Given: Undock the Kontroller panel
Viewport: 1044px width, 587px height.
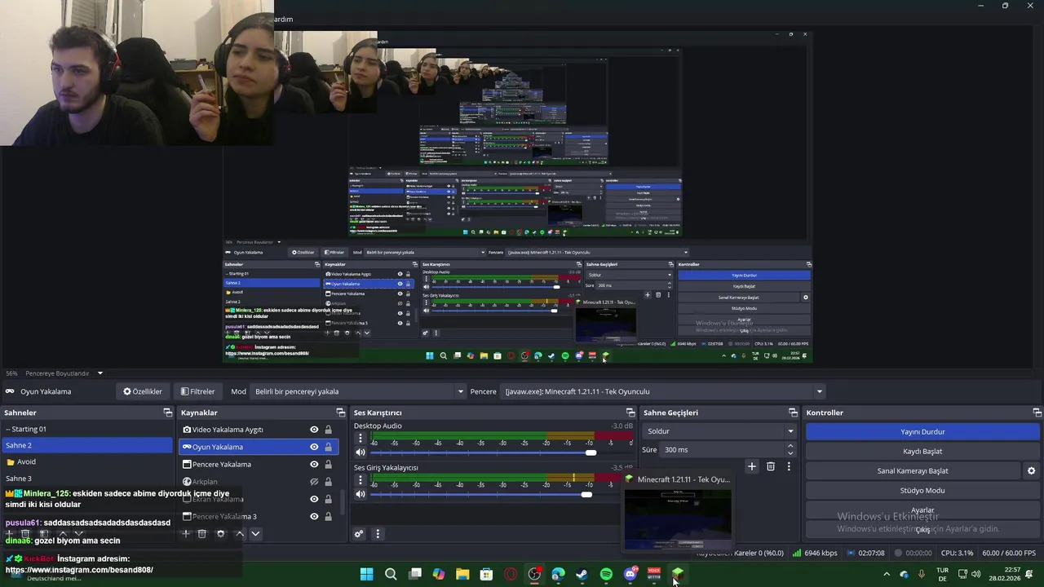Looking at the screenshot, I should coord(1037,413).
